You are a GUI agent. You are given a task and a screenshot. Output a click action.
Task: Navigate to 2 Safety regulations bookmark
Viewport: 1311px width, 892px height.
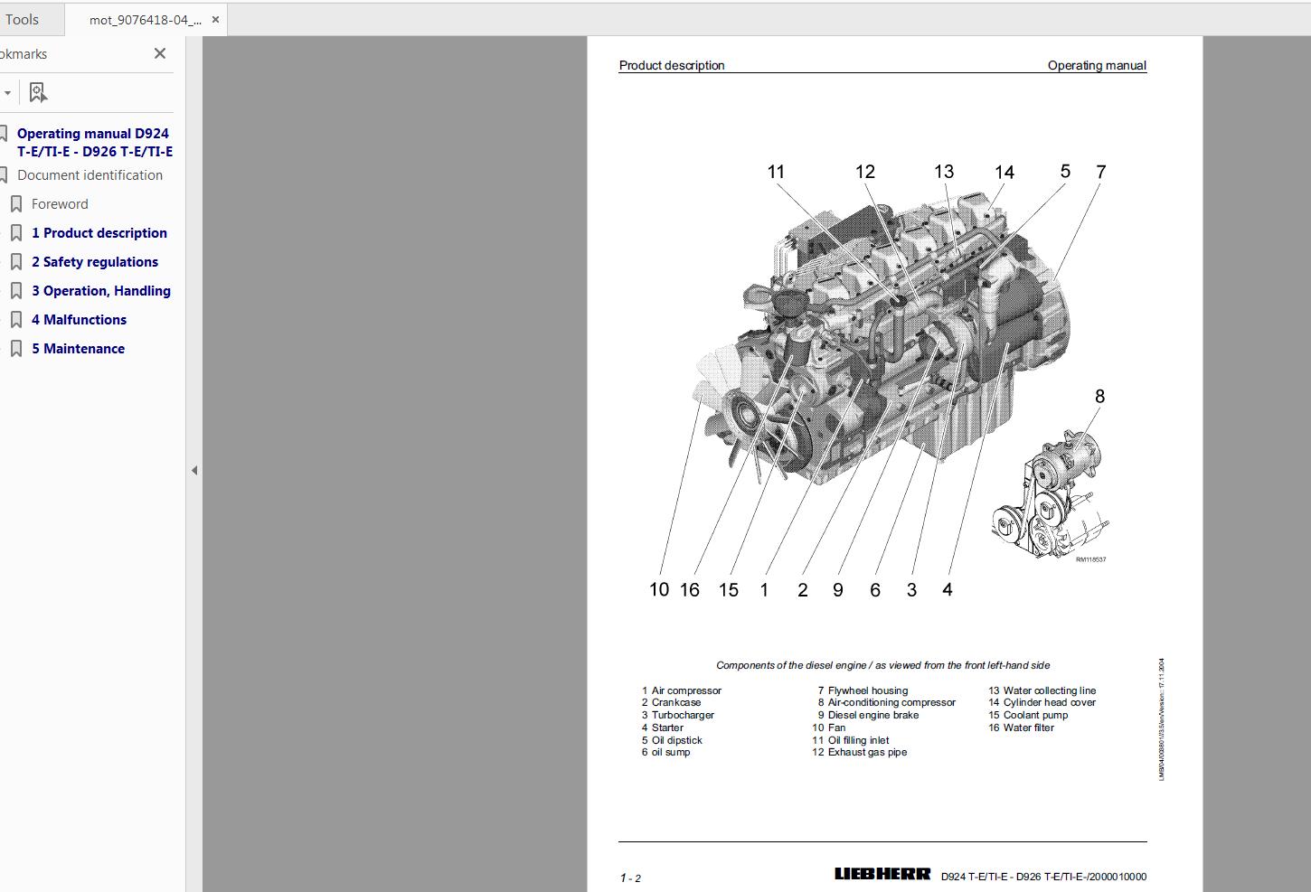[95, 261]
